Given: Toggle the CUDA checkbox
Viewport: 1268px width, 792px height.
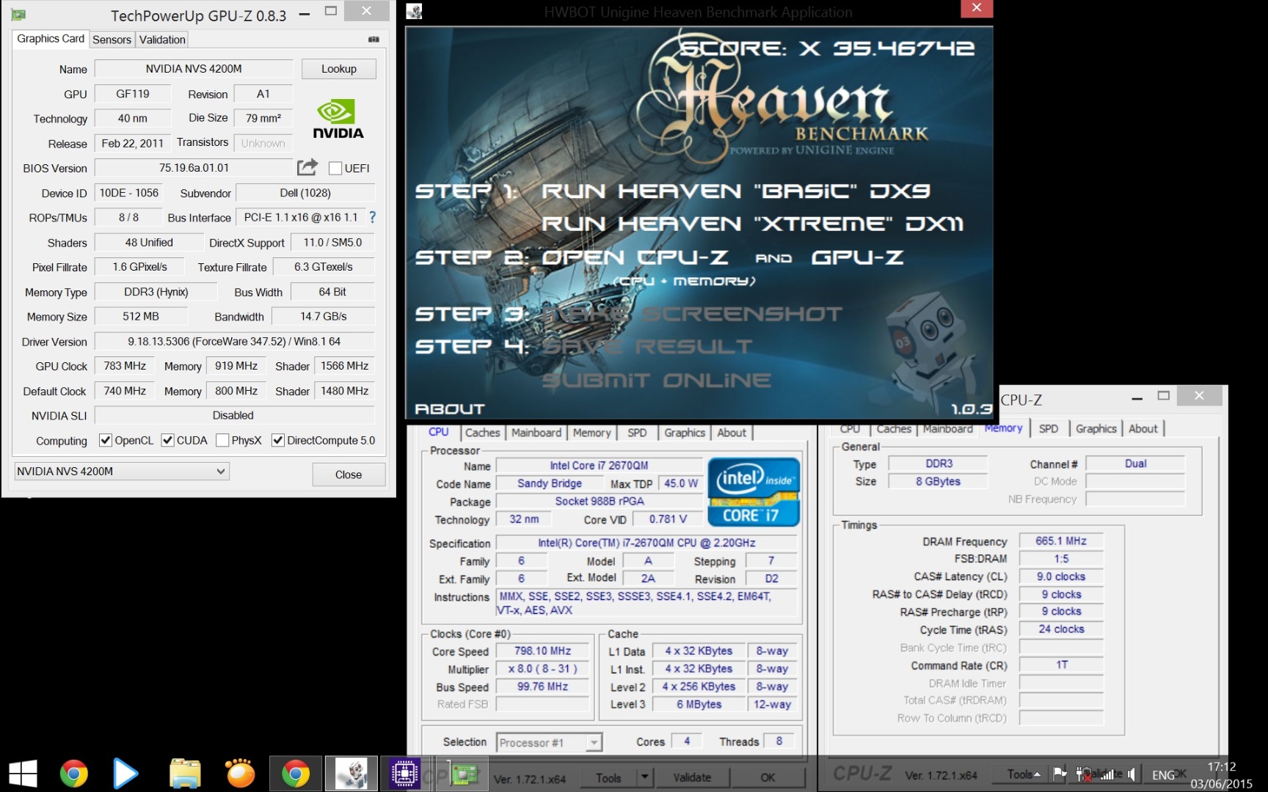Looking at the screenshot, I should [x=168, y=440].
